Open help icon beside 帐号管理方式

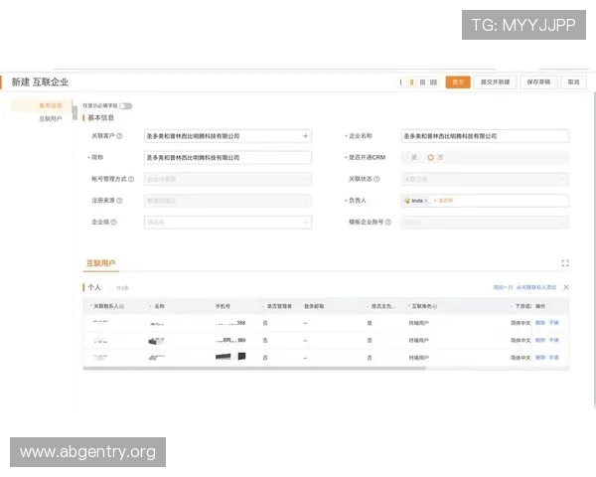click(x=131, y=179)
